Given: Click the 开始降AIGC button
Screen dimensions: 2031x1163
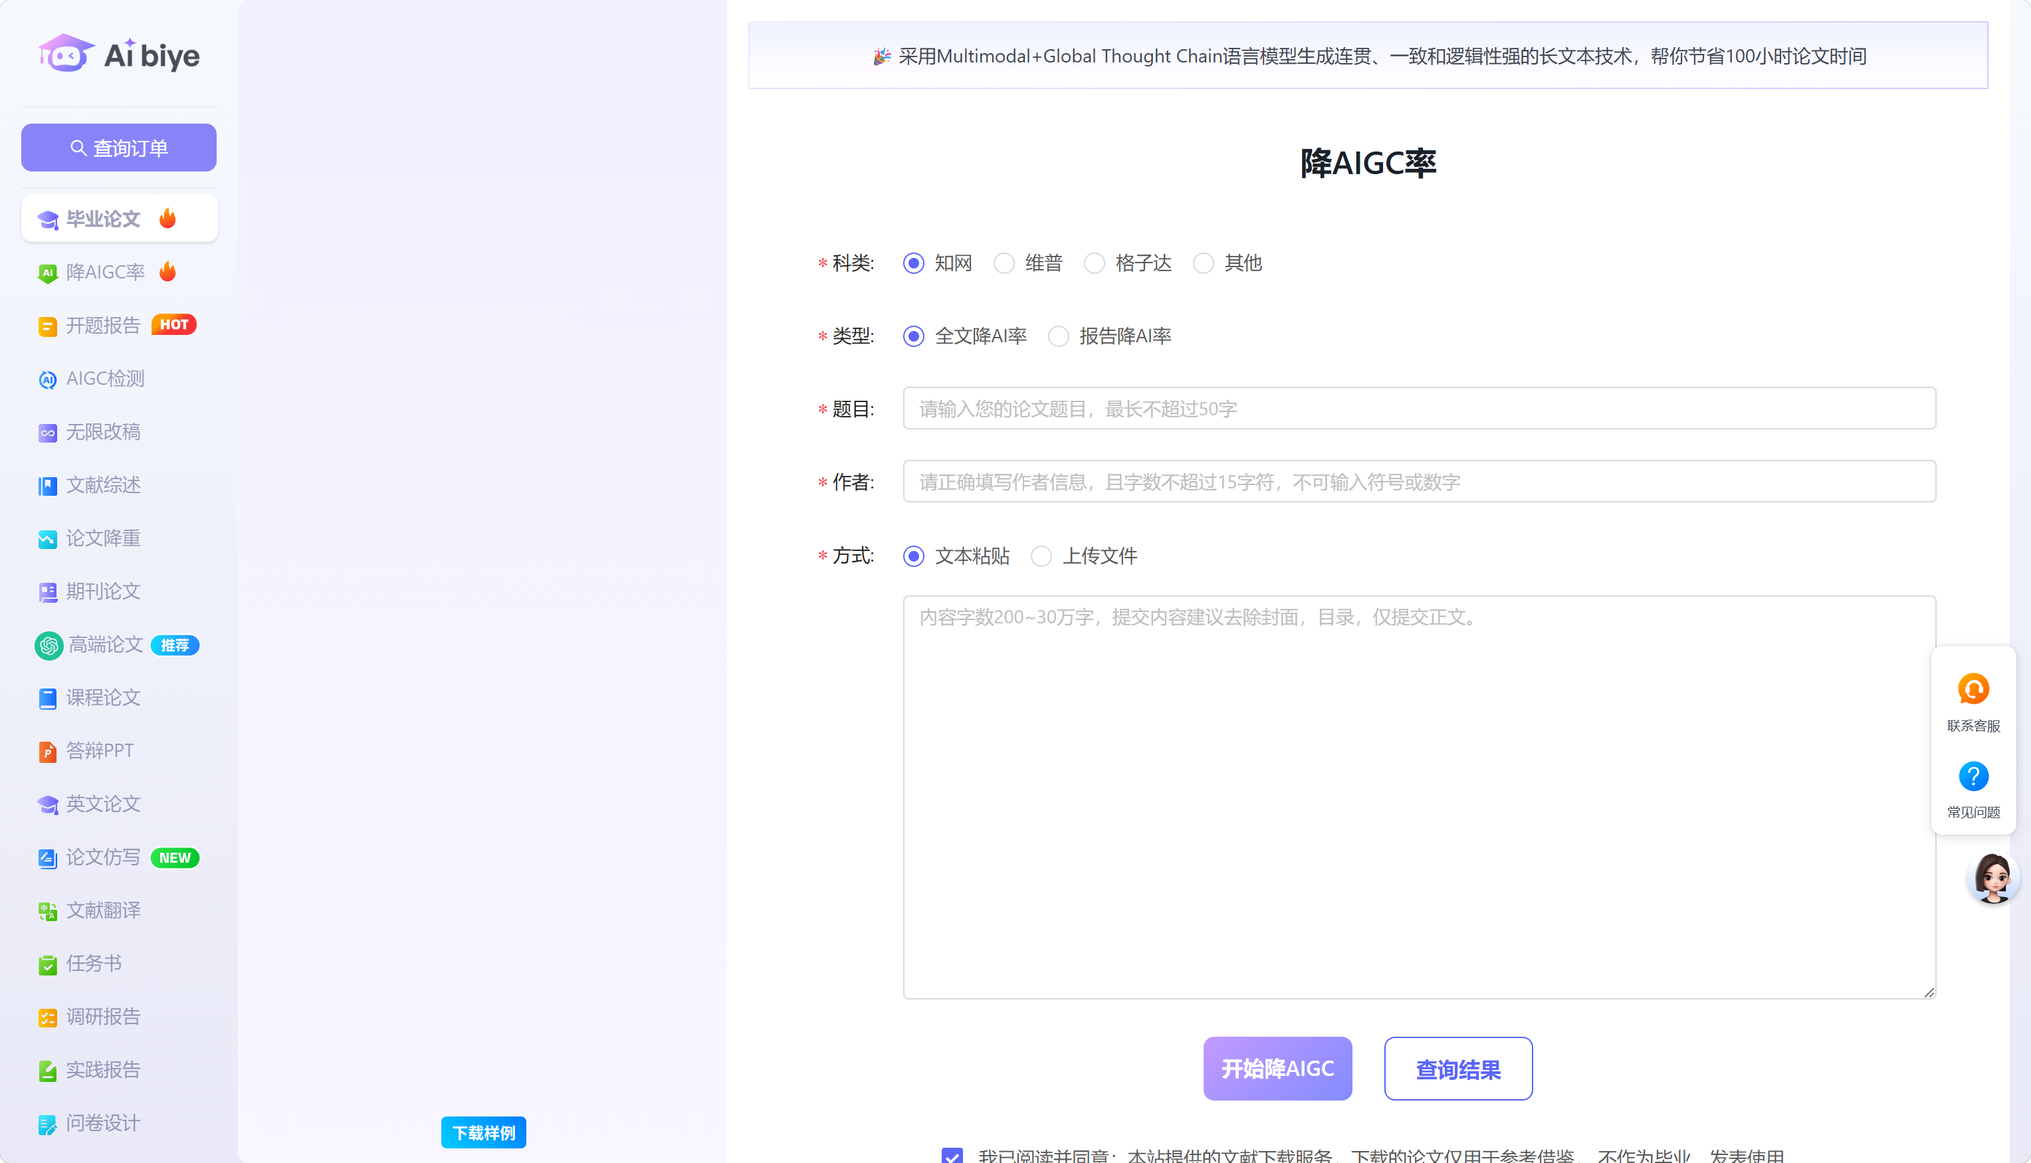Looking at the screenshot, I should tap(1278, 1069).
